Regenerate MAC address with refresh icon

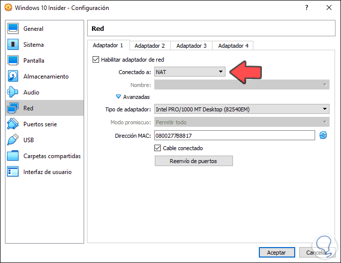[x=324, y=135]
